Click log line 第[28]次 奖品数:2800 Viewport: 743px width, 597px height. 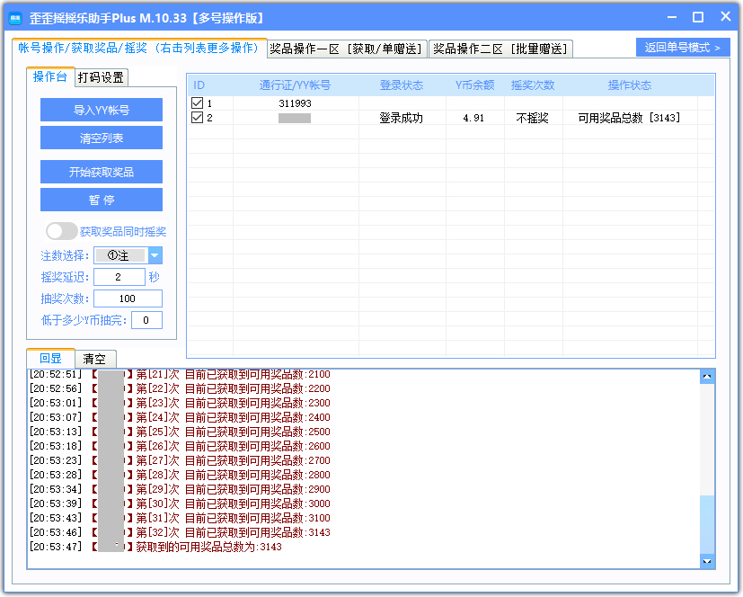pos(180,475)
